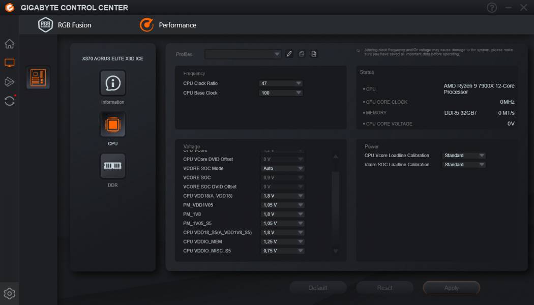Click the export profile icon
The width and height of the screenshot is (534, 305).
click(x=302, y=54)
